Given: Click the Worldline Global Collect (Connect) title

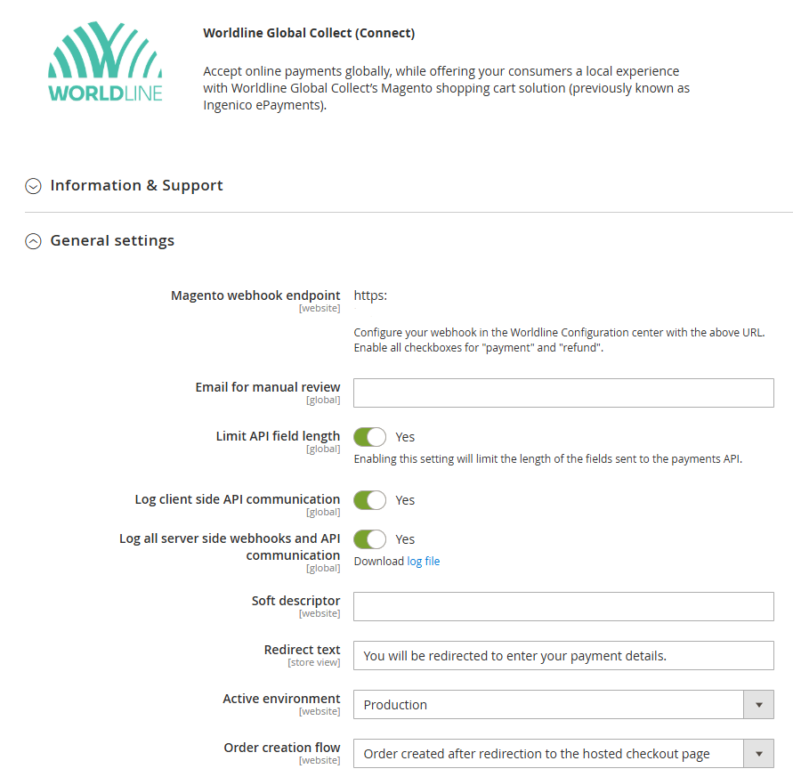Looking at the screenshot, I should tap(308, 33).
